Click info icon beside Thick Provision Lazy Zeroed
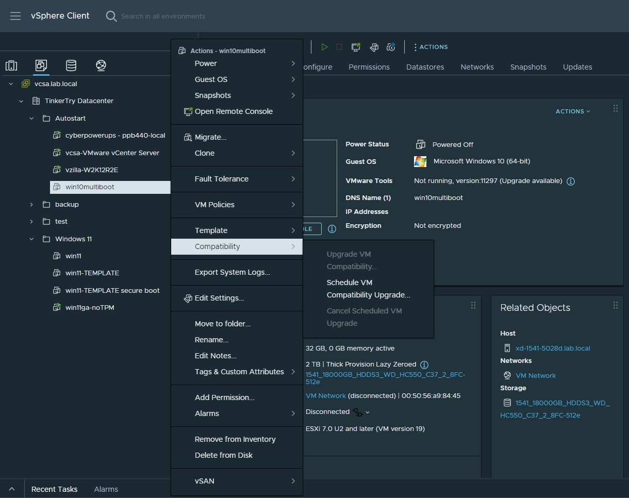This screenshot has width=629, height=498. [424, 364]
